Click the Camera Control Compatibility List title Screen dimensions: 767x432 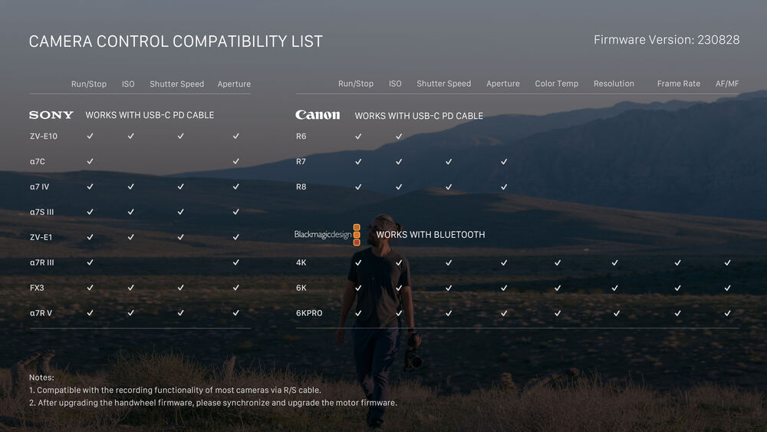pos(176,41)
